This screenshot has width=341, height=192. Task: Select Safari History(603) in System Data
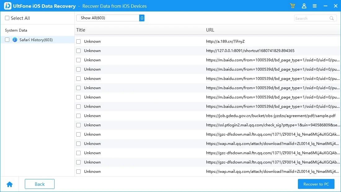(36, 40)
